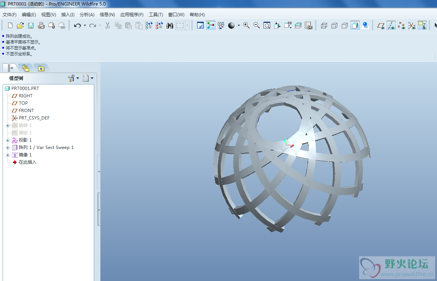Open the 视图(V) menu
This screenshot has height=281, width=437.
click(x=48, y=15)
